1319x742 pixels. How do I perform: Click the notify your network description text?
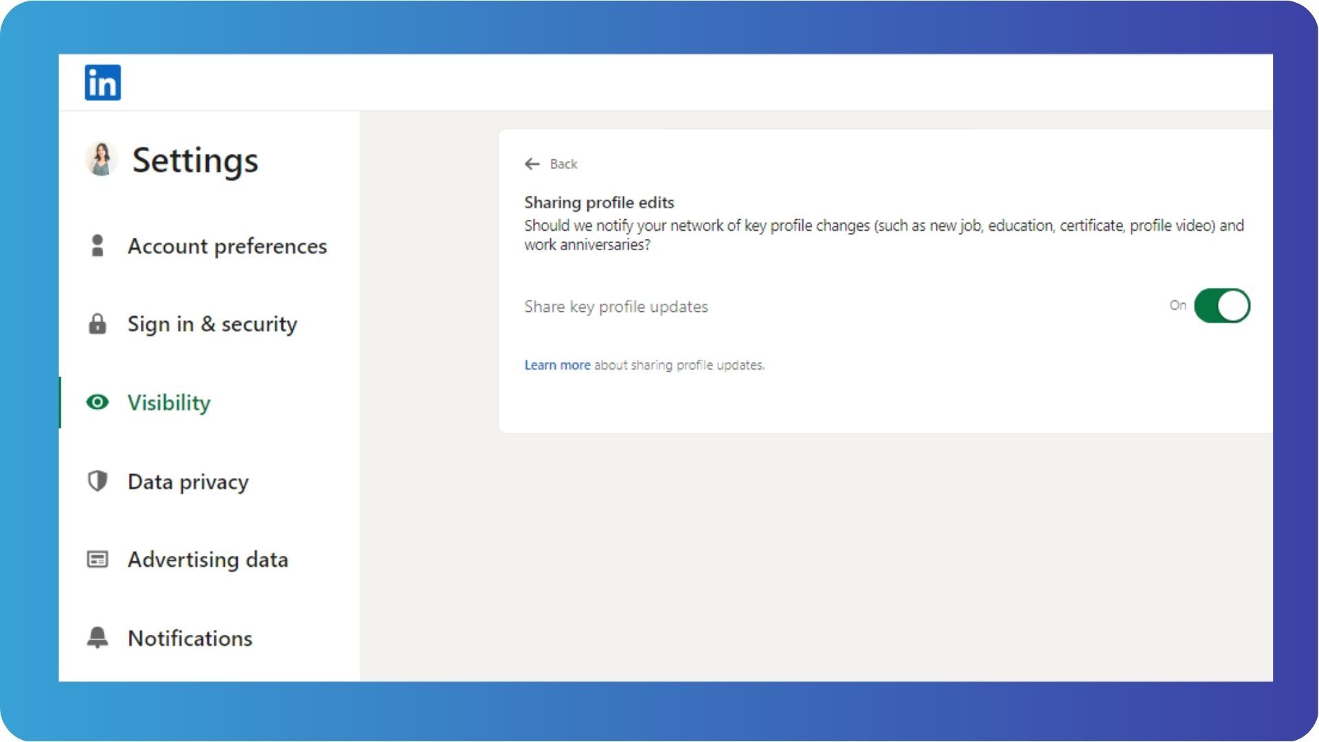click(883, 235)
